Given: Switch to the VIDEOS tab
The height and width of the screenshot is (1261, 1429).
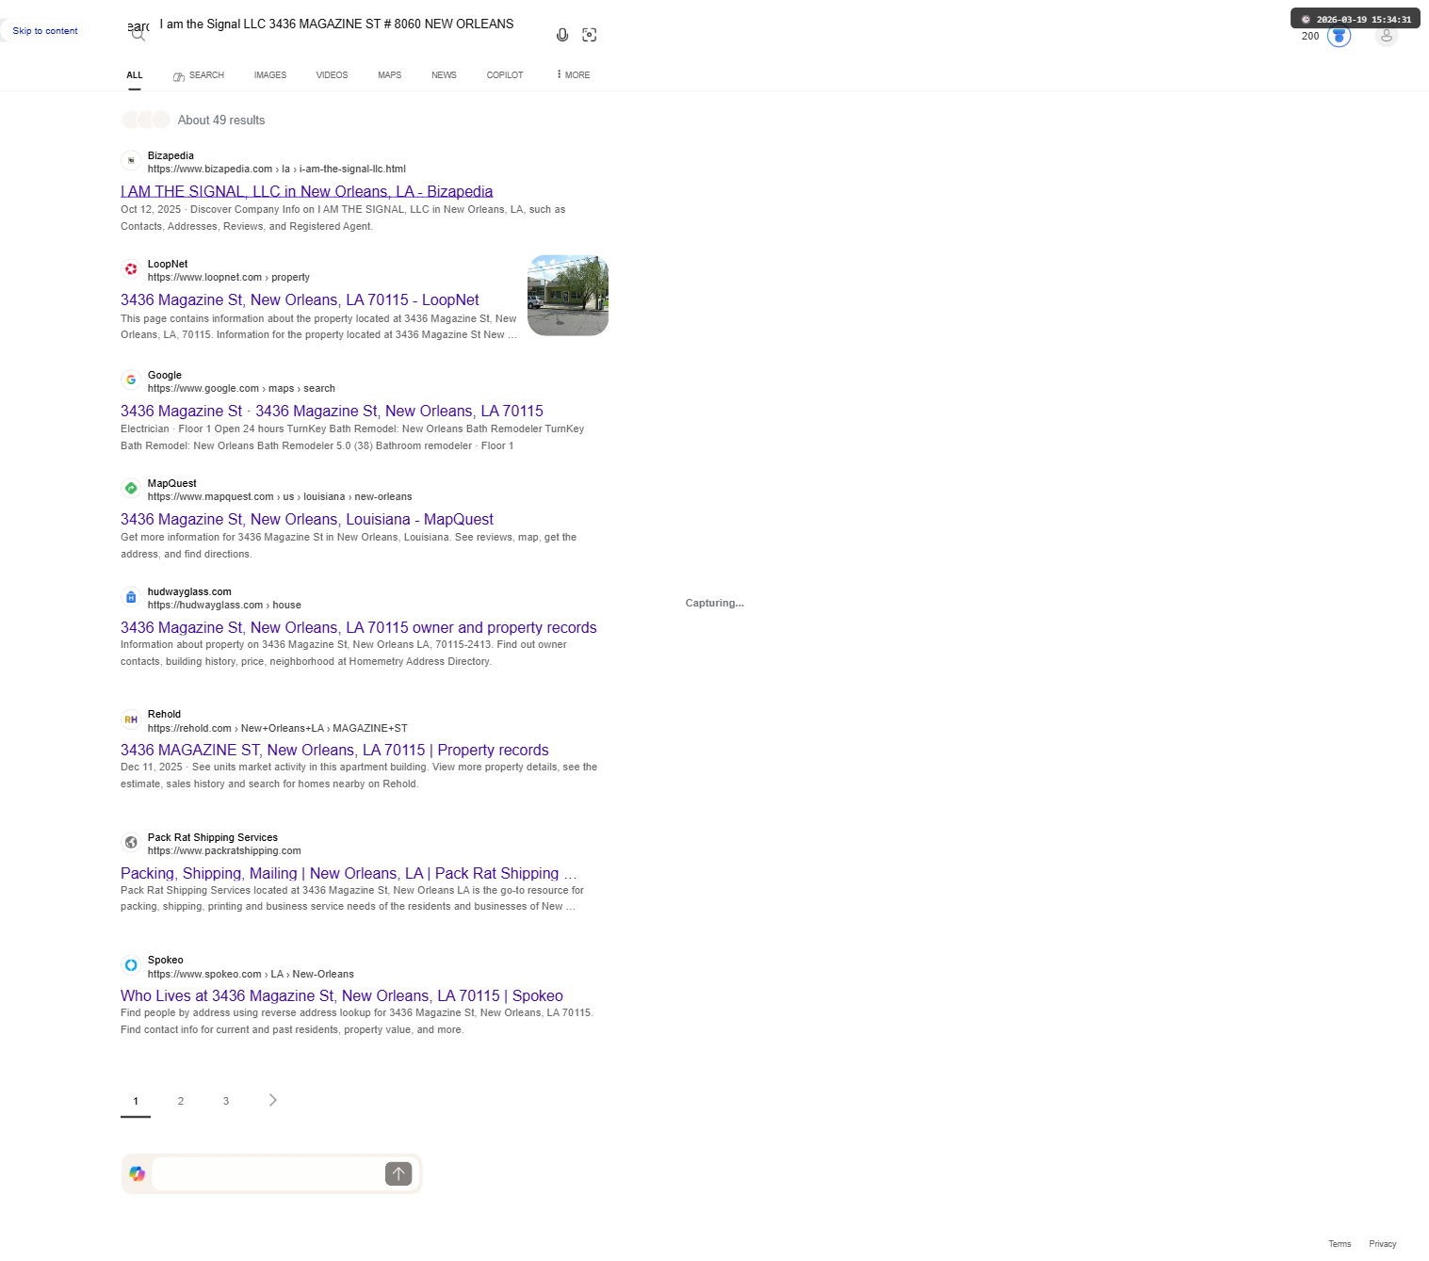Looking at the screenshot, I should coord(332,75).
